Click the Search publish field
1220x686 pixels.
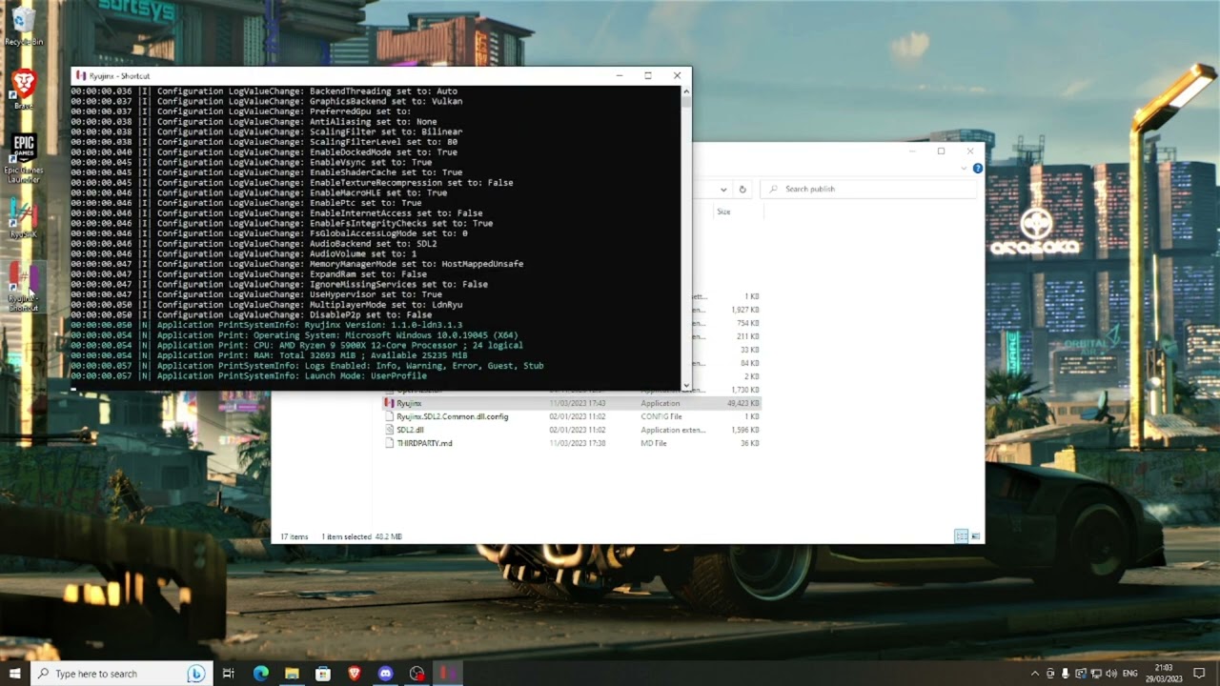tap(869, 189)
